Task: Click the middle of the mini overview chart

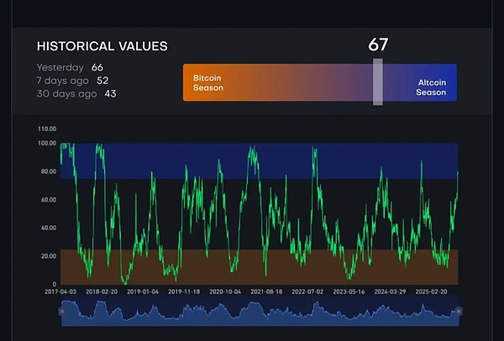Action: [259, 312]
